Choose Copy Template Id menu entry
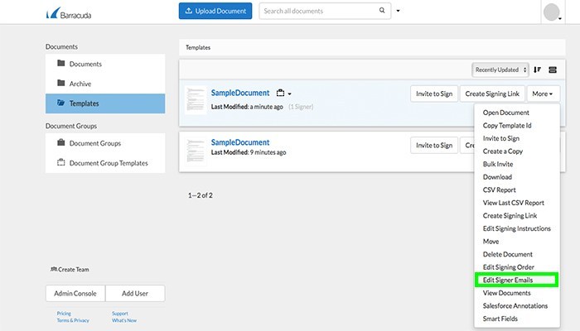The height and width of the screenshot is (331, 580). pos(507,126)
